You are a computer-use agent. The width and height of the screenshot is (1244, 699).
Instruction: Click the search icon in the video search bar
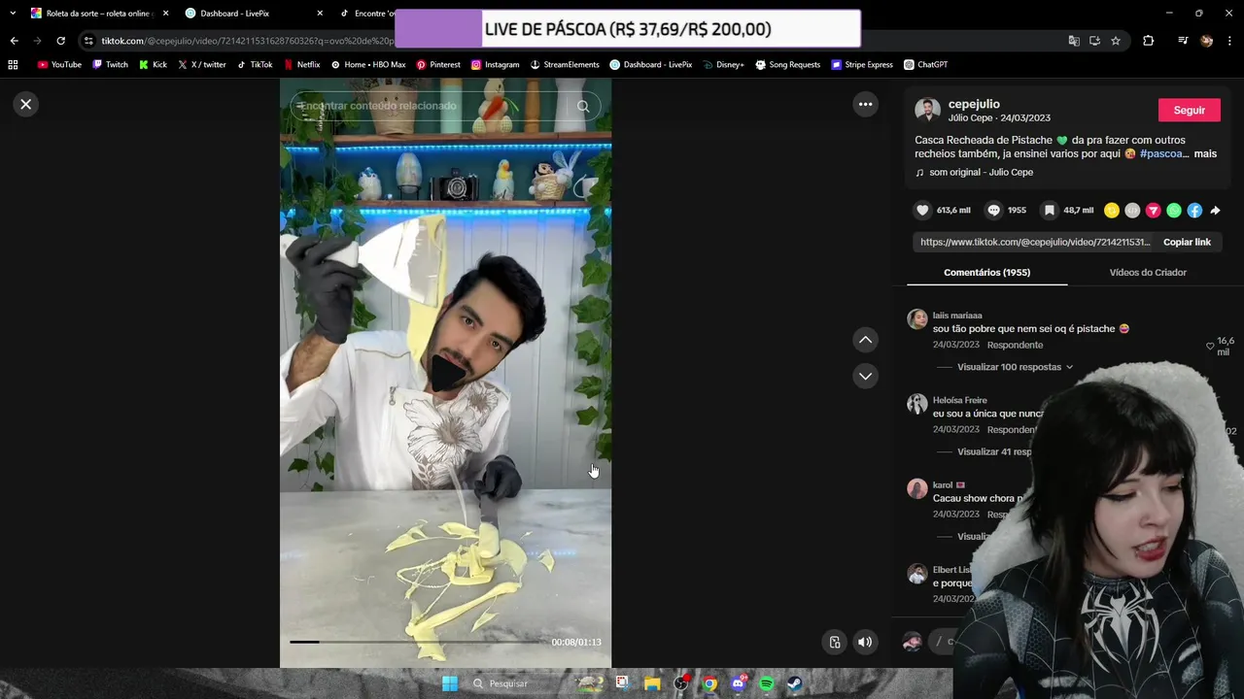(x=583, y=106)
